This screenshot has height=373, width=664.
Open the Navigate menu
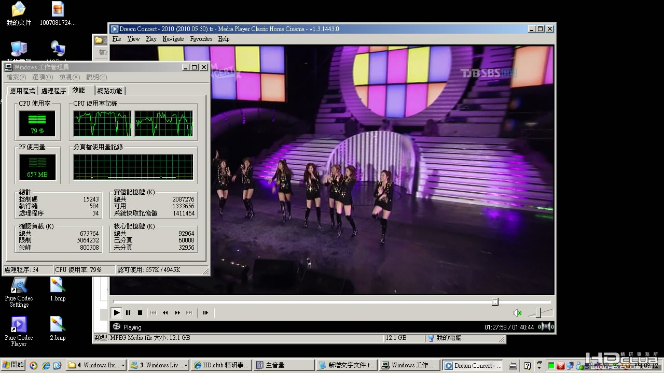[173, 39]
